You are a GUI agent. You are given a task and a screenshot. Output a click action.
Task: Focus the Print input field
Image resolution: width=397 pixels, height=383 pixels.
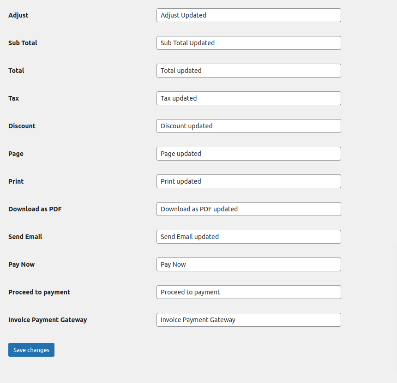249,181
